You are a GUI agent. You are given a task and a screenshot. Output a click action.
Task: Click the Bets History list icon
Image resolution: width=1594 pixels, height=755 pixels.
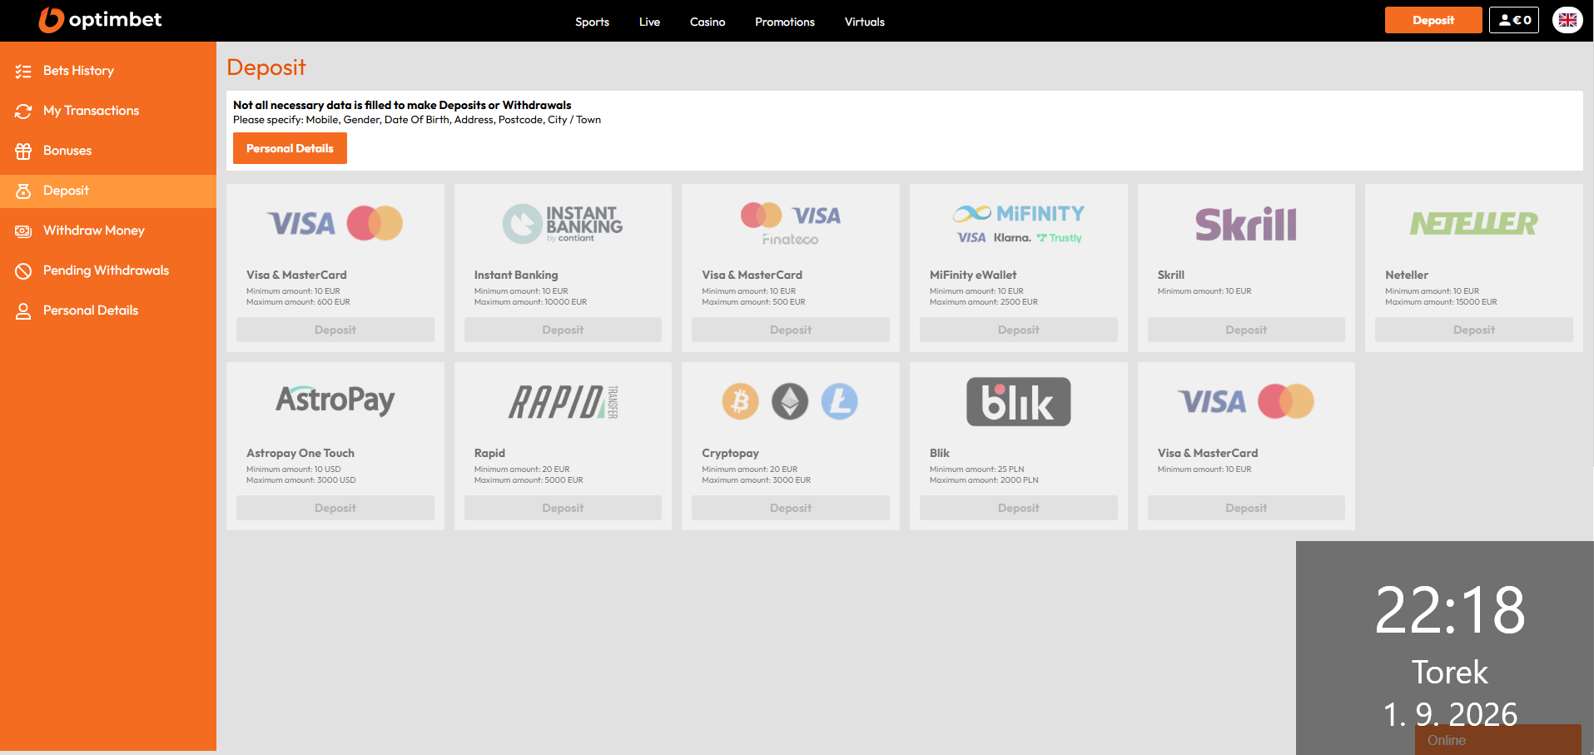coord(23,72)
